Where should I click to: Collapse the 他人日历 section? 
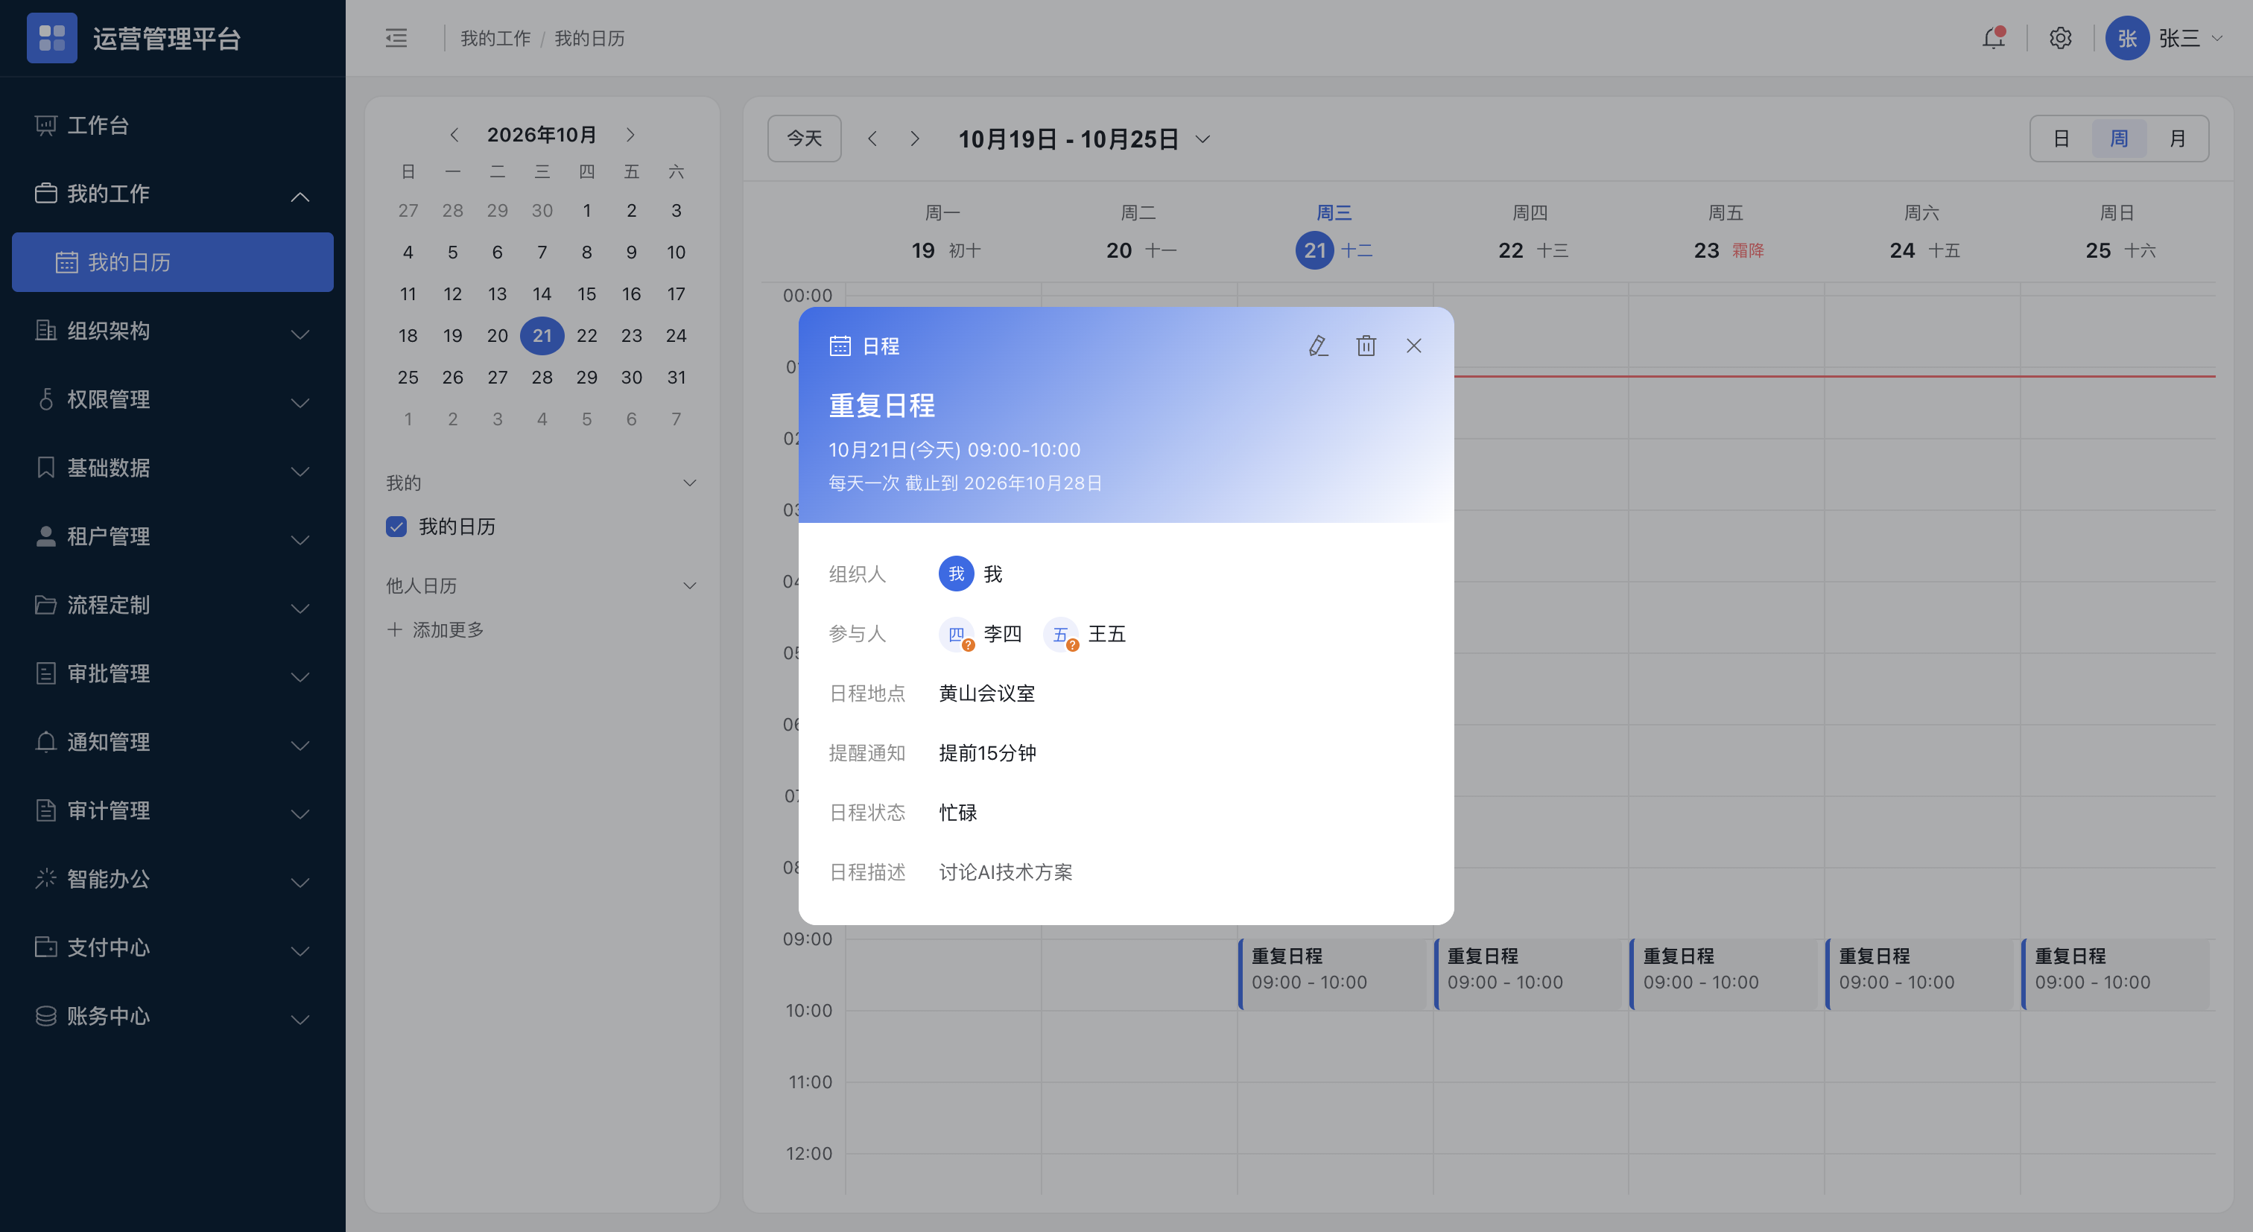point(689,585)
